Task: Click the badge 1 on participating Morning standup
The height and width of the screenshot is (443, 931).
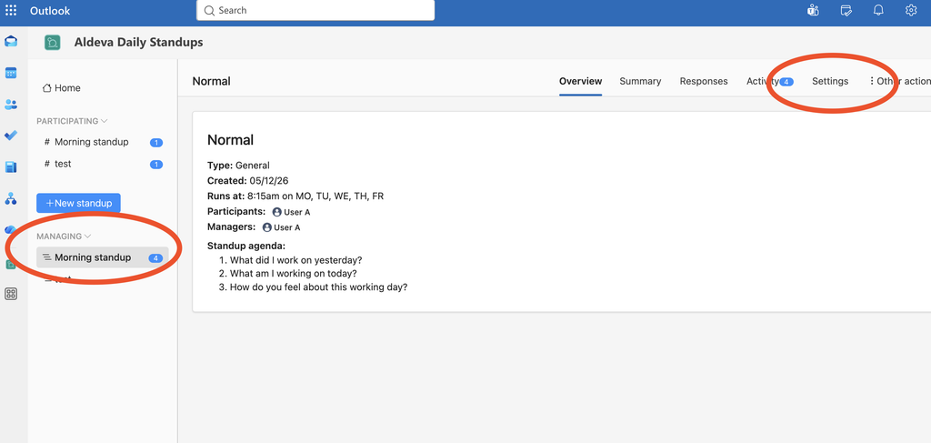Action: click(x=156, y=143)
